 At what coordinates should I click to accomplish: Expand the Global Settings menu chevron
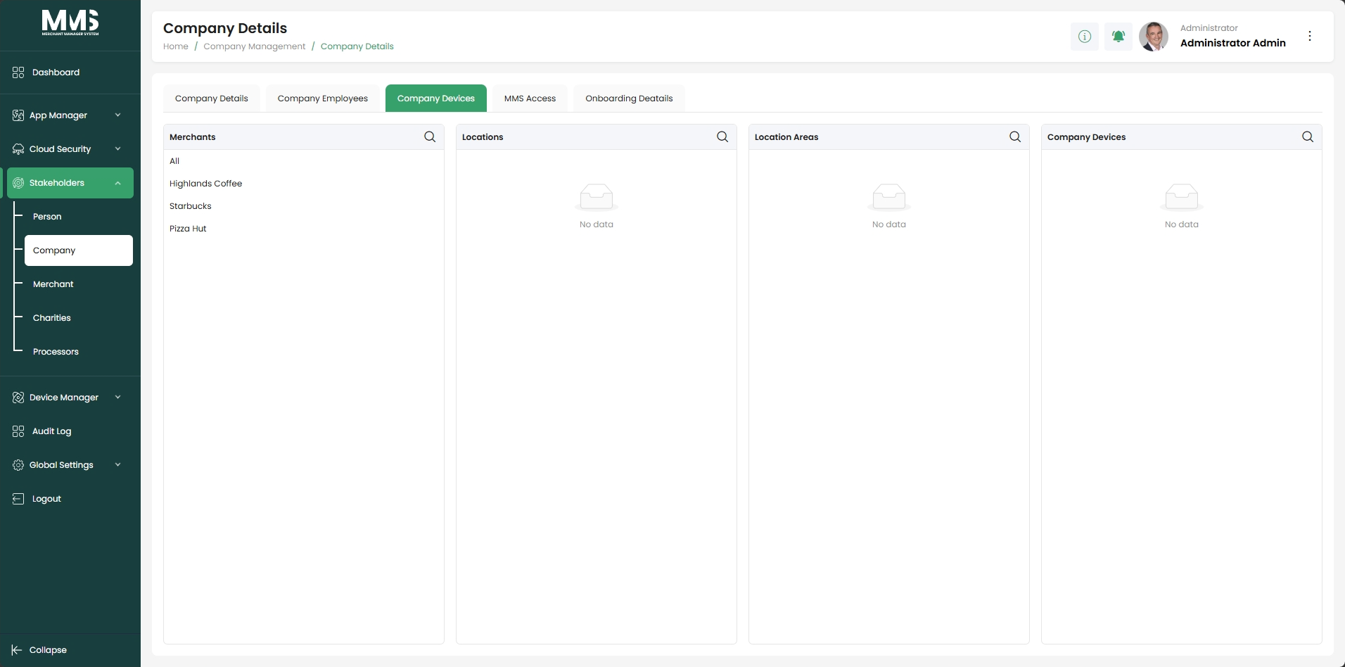(117, 465)
